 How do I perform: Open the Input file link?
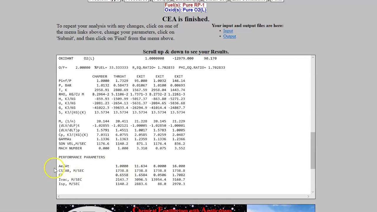(x=228, y=31)
